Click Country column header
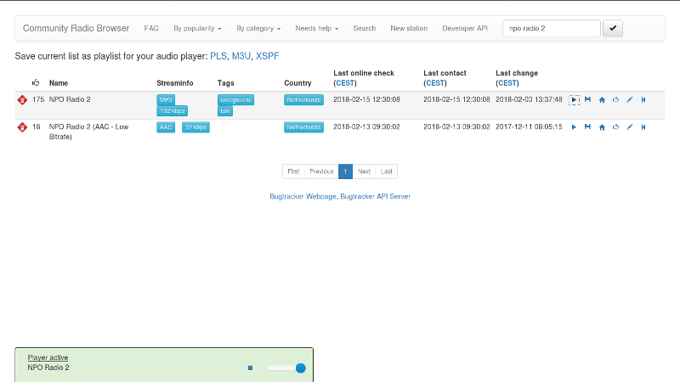680x382 pixels. (x=297, y=82)
